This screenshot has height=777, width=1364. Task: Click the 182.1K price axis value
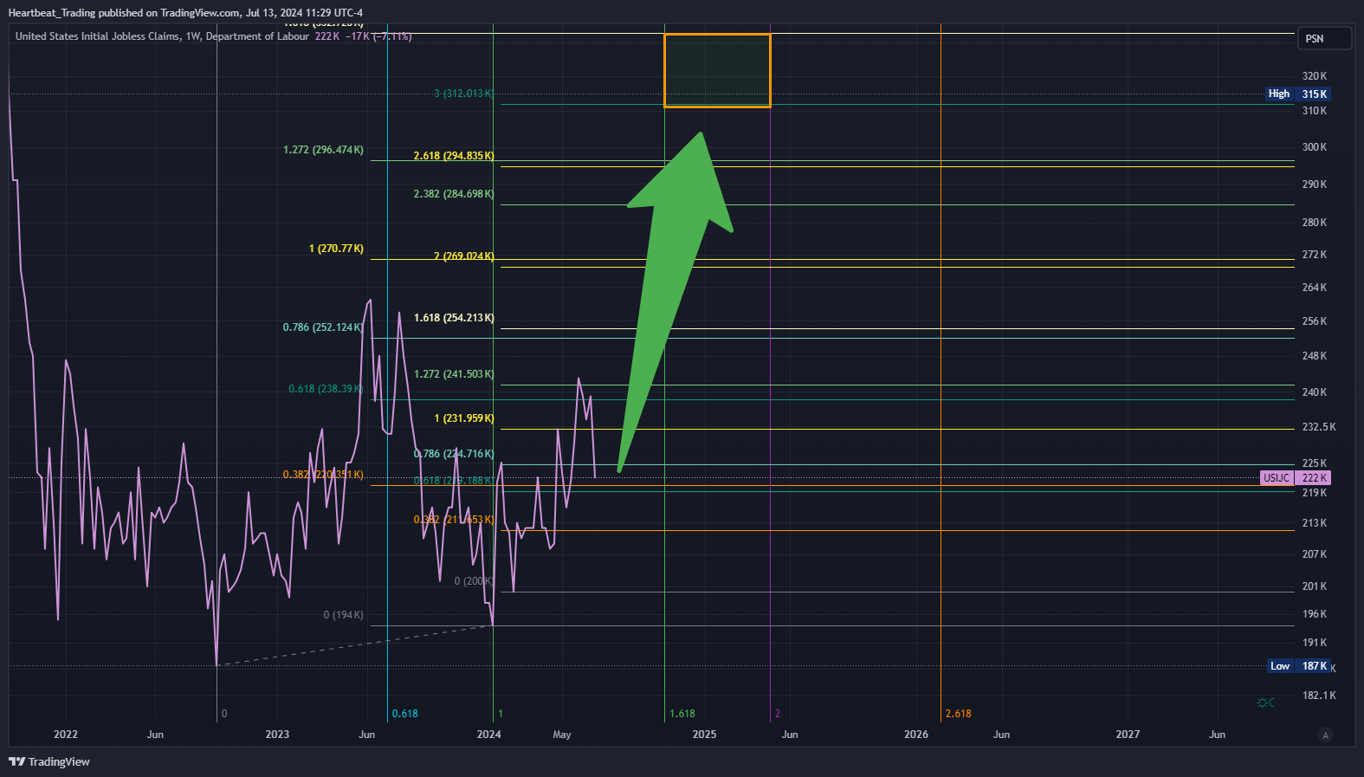coord(1319,696)
